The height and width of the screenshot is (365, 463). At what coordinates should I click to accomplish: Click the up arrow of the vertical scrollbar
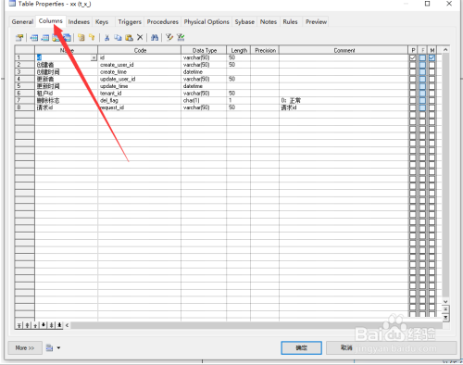click(x=445, y=50)
